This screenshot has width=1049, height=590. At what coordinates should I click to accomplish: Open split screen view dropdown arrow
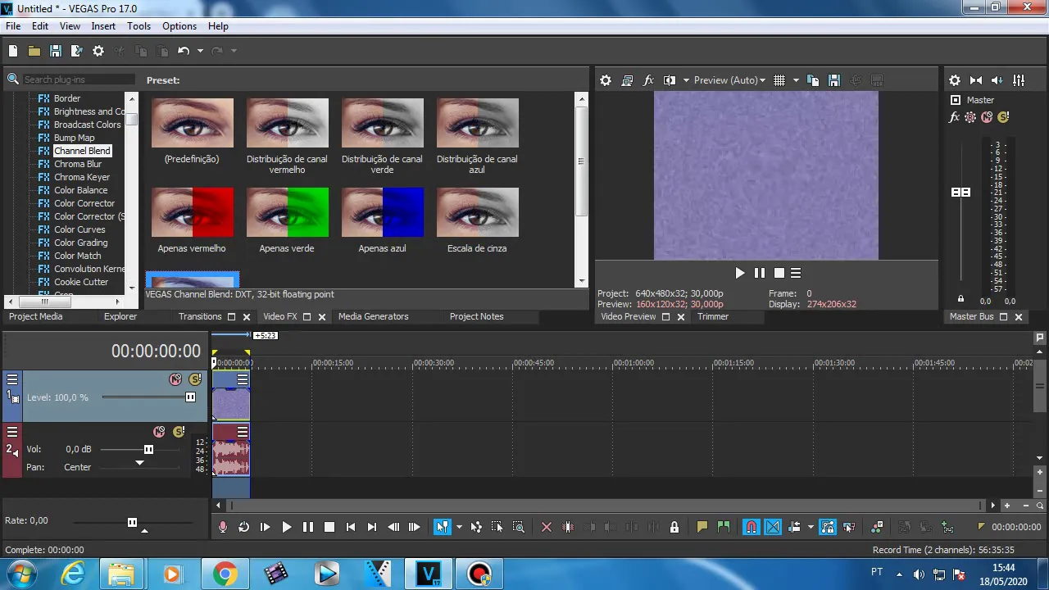click(686, 80)
